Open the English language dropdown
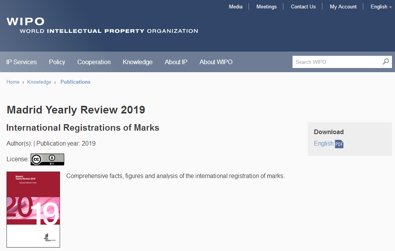The image size is (395, 251). pos(381,6)
